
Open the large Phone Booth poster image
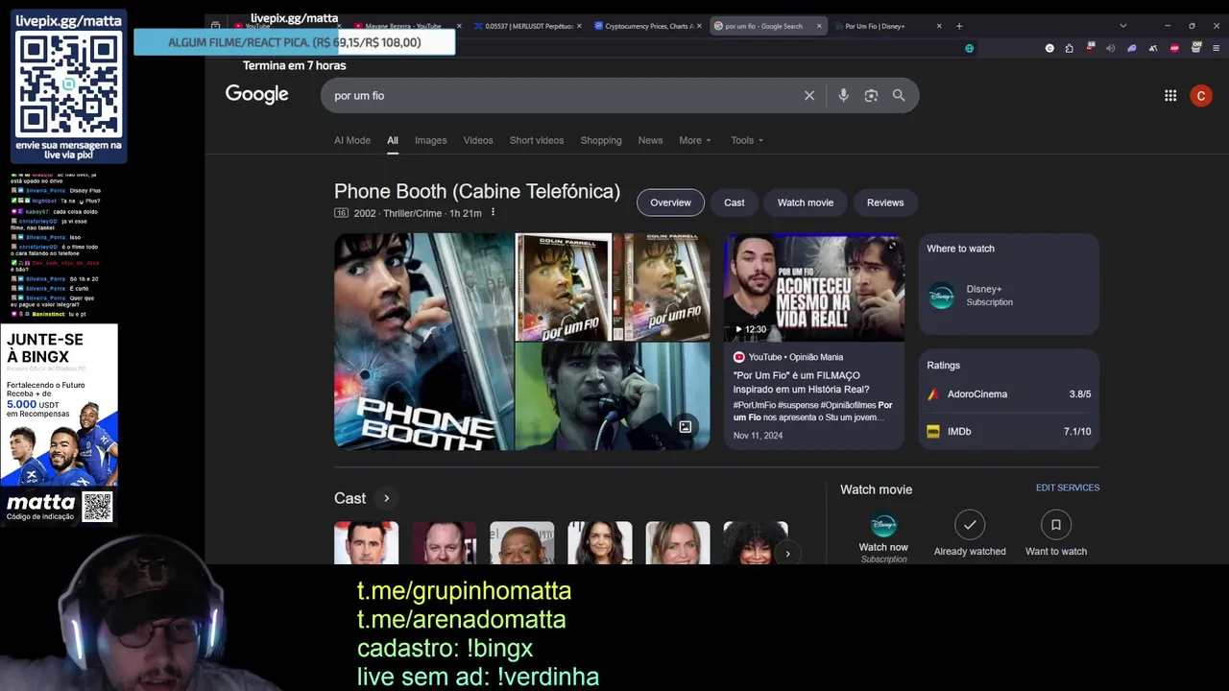[423, 342]
